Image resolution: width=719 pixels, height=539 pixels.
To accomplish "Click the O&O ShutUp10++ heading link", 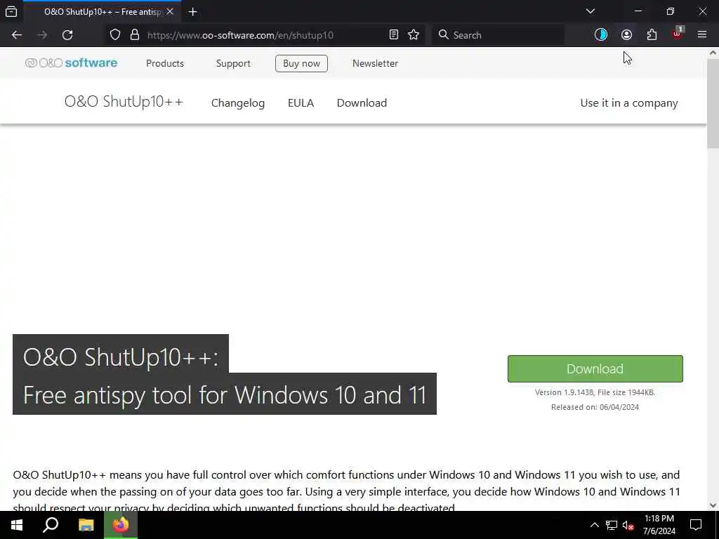I will [124, 102].
